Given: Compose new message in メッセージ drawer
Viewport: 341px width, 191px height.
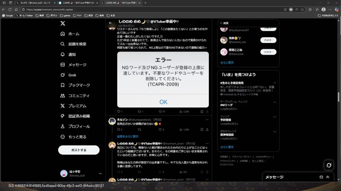Looking at the screenshot, I should (321, 177).
